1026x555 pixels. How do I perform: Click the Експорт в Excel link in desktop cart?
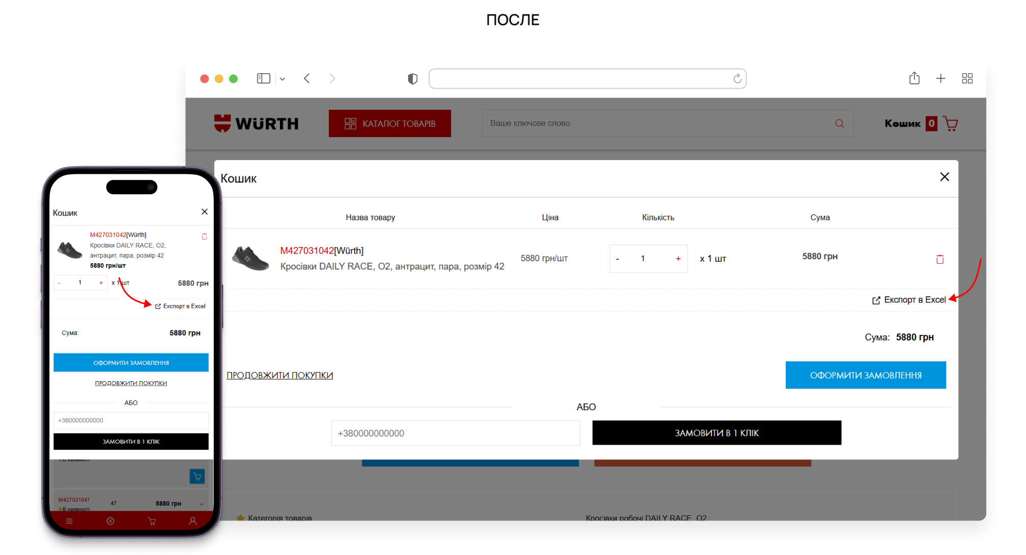[909, 300]
